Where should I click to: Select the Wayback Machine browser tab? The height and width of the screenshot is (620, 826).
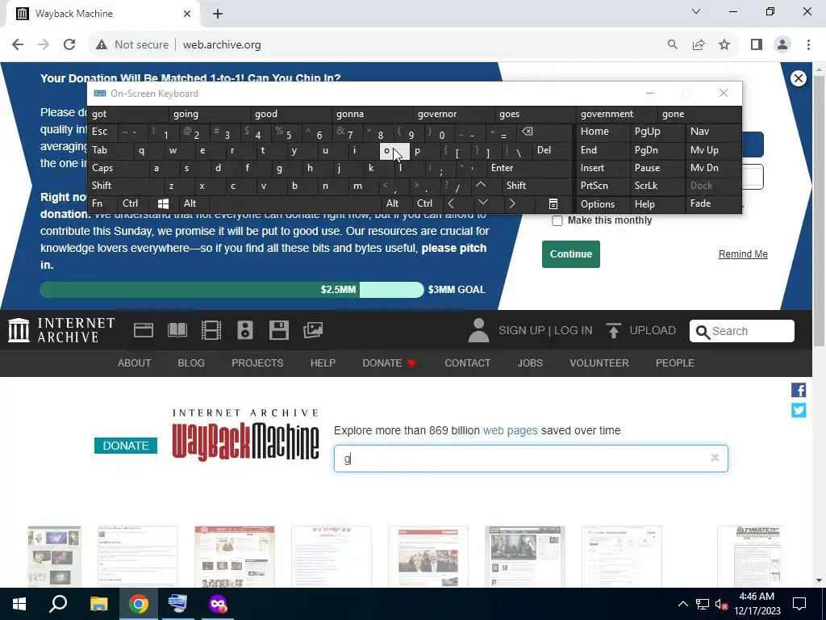point(102,14)
